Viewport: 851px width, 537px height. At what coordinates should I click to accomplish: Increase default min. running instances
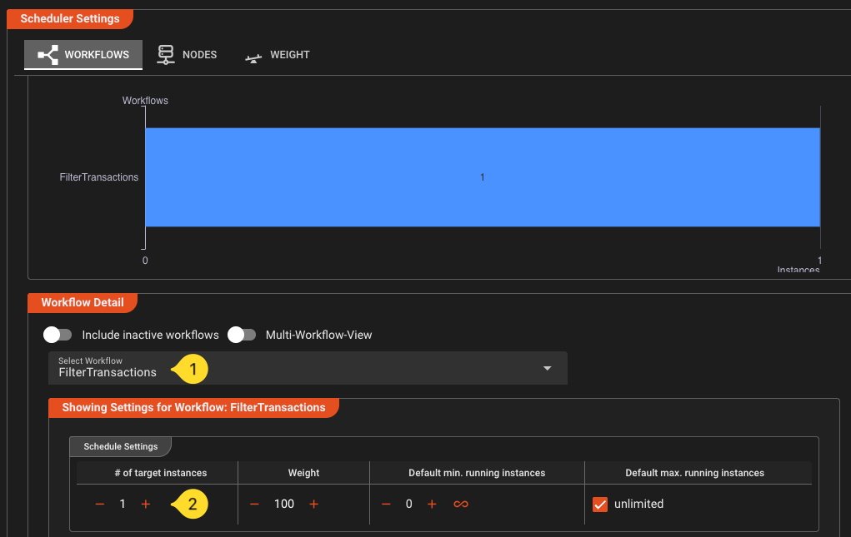click(432, 505)
